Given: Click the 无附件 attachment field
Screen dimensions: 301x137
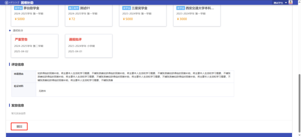Looking at the screenshot, I should point(42,91).
